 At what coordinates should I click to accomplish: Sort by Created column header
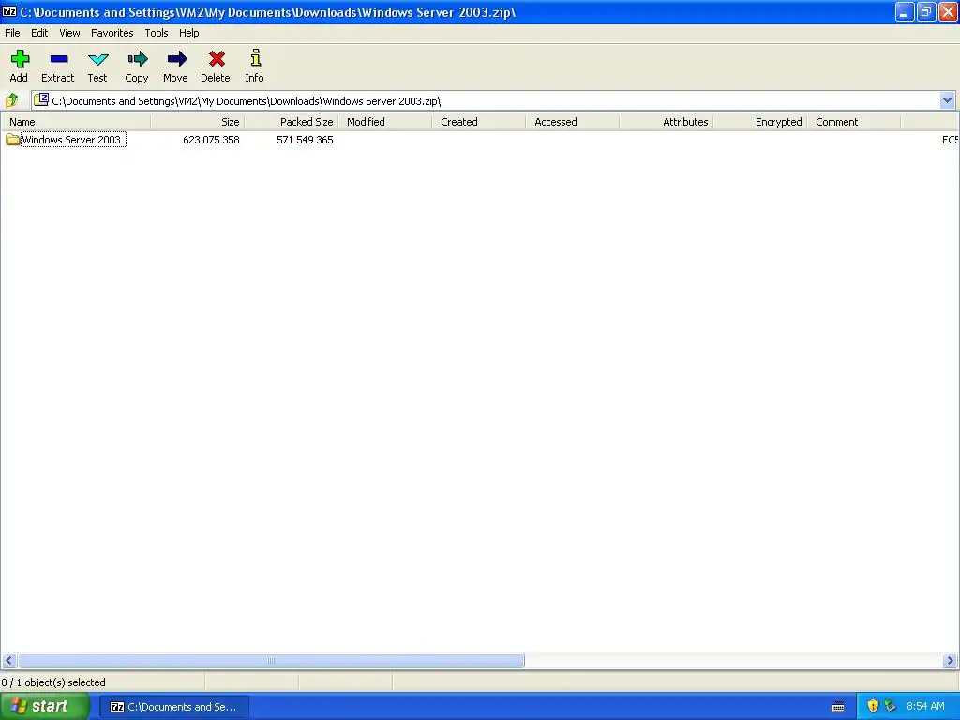click(x=478, y=122)
